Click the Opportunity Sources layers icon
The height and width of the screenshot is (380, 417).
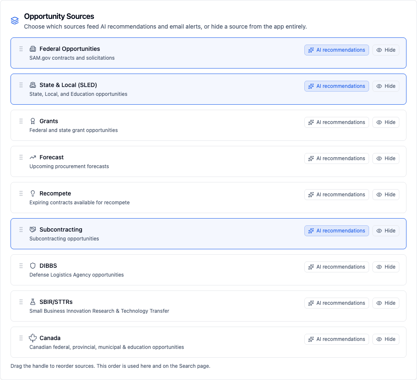point(15,21)
